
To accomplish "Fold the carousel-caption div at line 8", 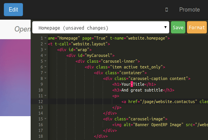I will coord(45,78).
